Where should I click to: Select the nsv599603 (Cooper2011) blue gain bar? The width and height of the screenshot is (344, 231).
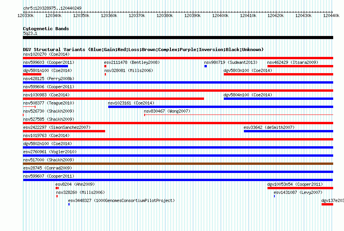click(45, 66)
